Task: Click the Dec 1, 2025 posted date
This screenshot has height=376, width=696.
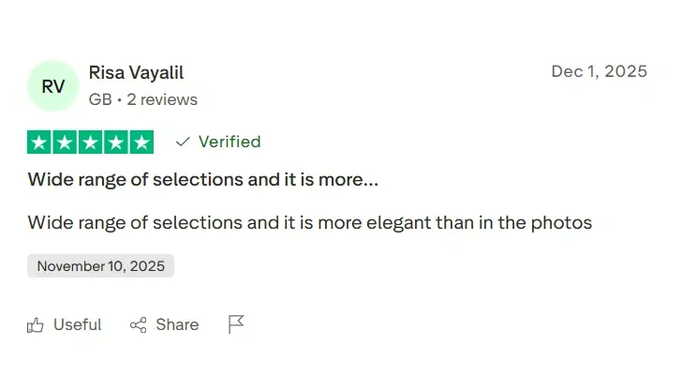Action: point(599,71)
